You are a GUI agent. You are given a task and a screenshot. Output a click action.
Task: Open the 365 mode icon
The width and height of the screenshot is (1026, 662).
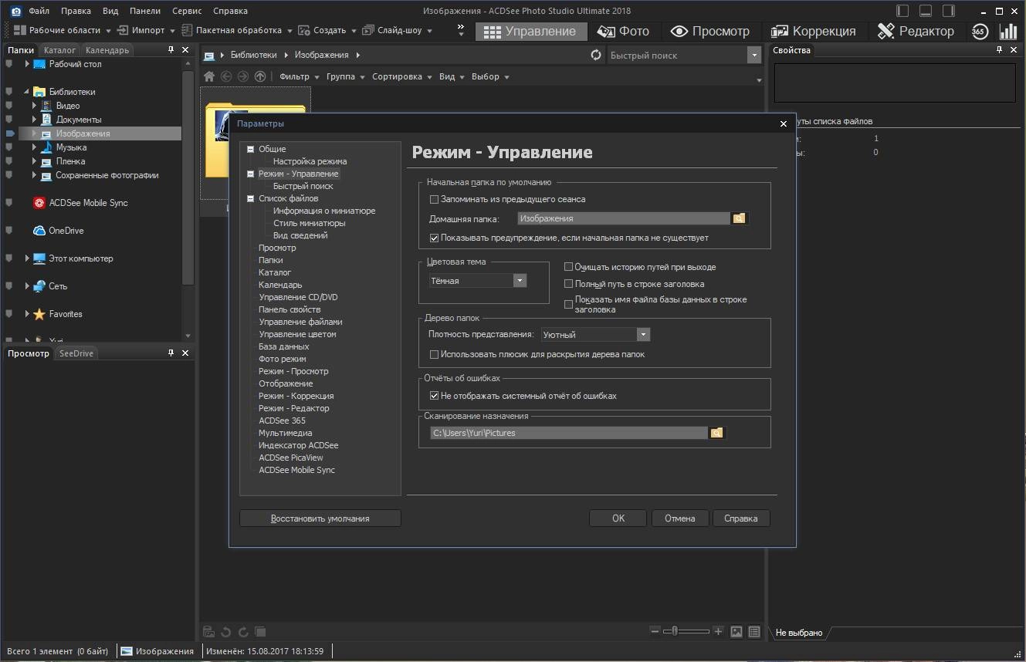tap(979, 31)
